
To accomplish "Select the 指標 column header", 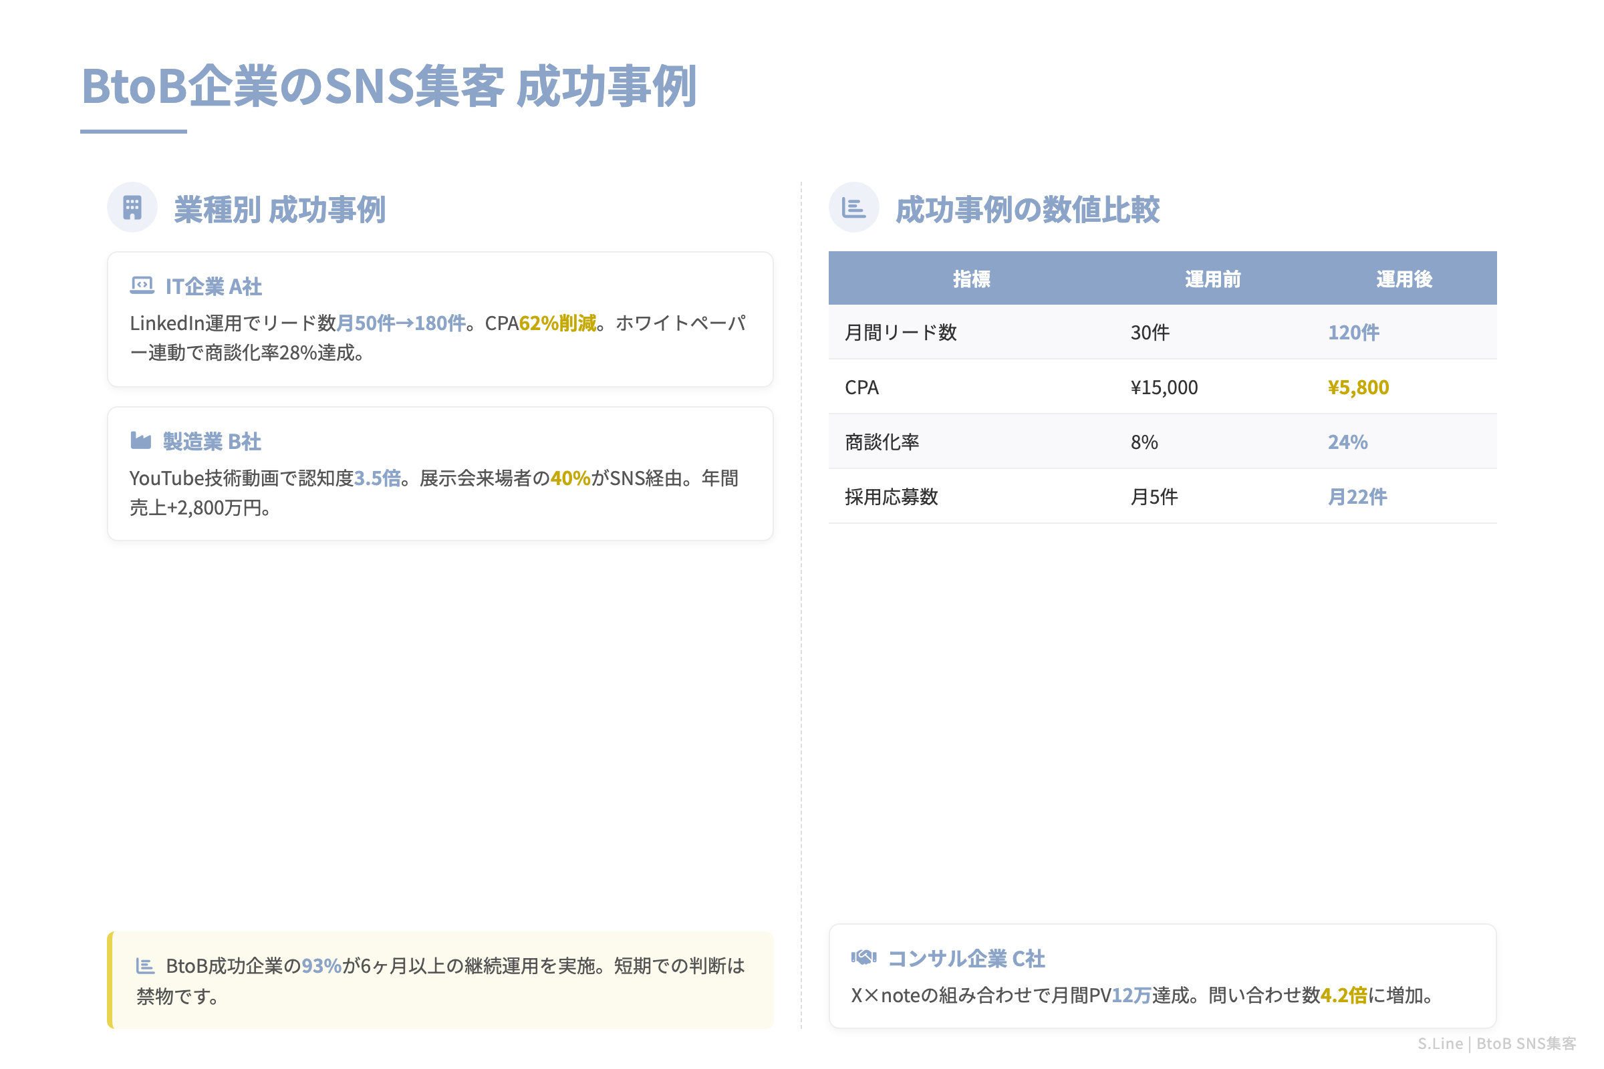I will click(971, 278).
